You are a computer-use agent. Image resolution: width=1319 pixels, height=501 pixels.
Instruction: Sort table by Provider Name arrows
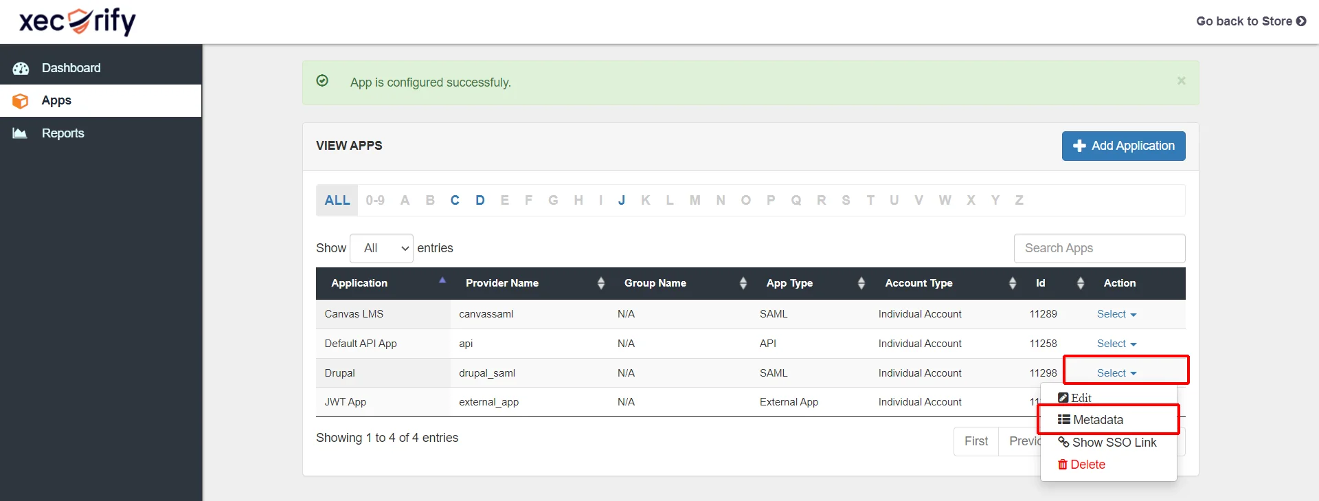point(601,283)
